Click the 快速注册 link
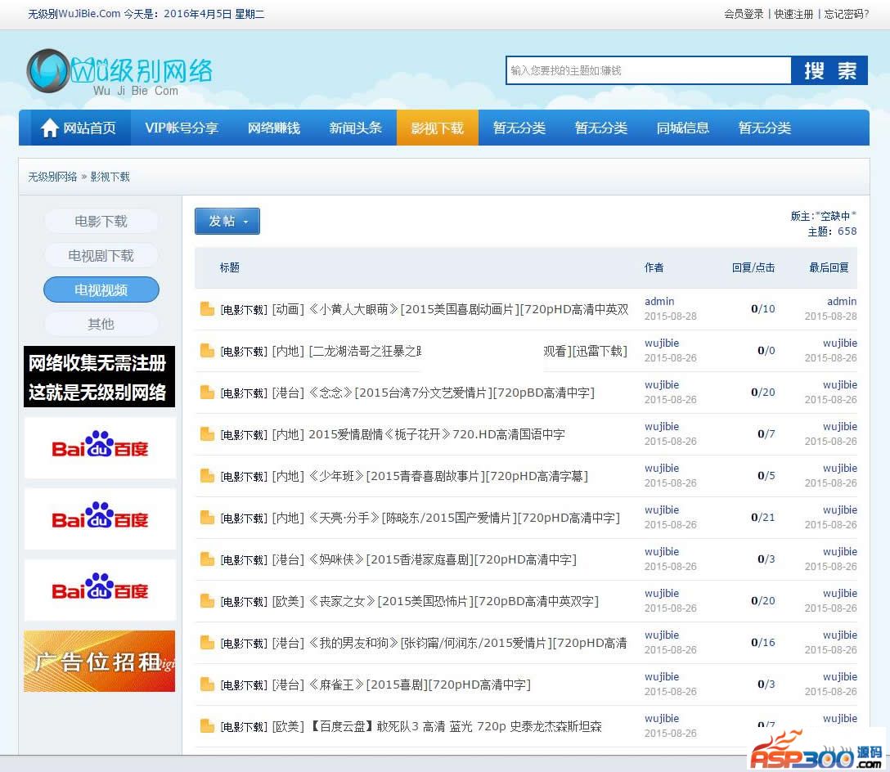Screen dimensions: 890x772 pos(793,14)
